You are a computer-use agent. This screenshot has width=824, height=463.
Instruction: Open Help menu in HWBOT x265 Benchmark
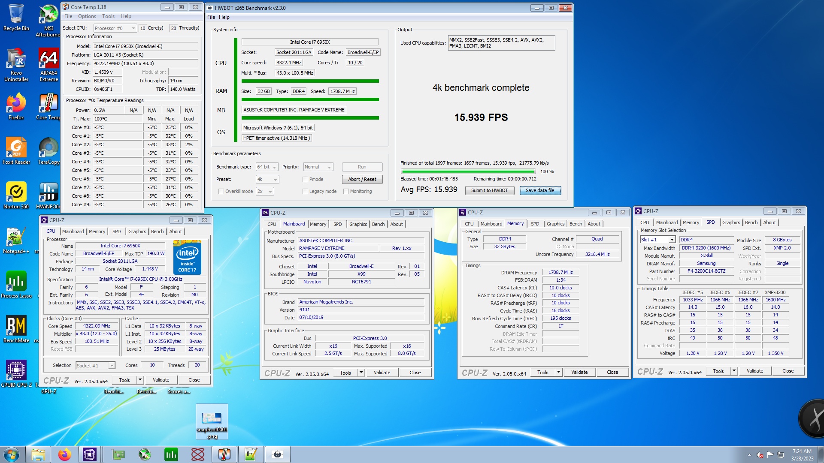click(224, 17)
